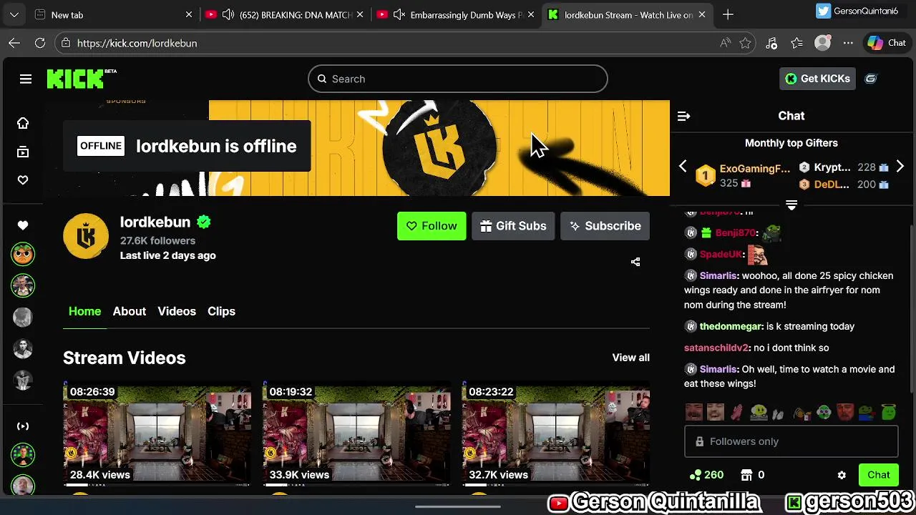Open Home icon in left sidebar

pyautogui.click(x=23, y=123)
